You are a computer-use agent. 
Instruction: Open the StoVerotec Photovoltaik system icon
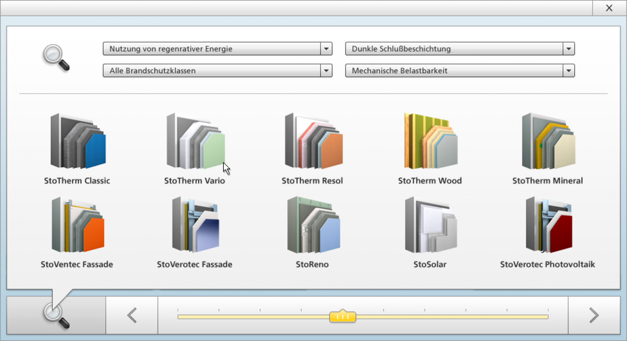pyautogui.click(x=548, y=225)
